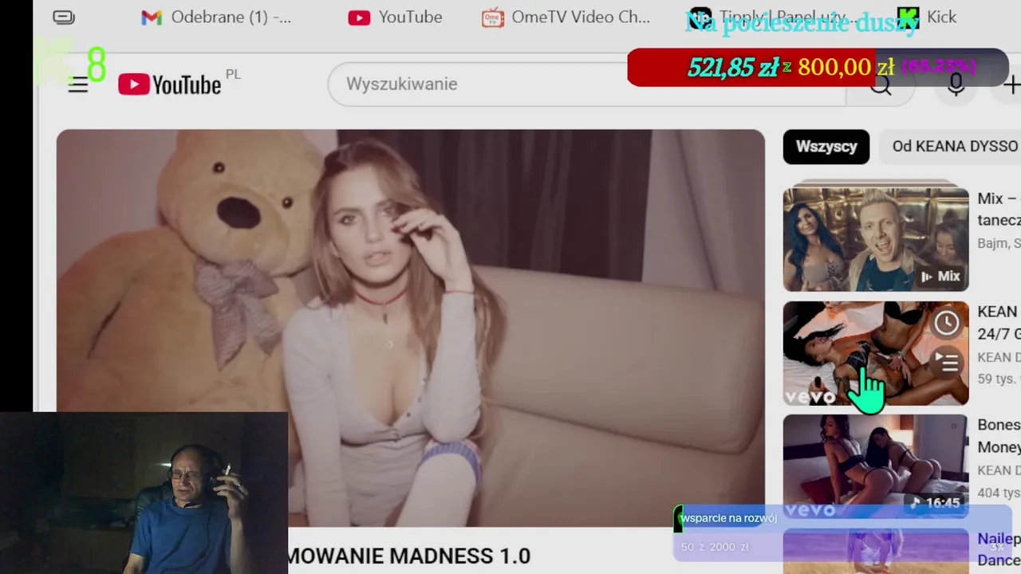
Task: Add KEAN 24/7 video to Watch later
Action: tap(947, 322)
